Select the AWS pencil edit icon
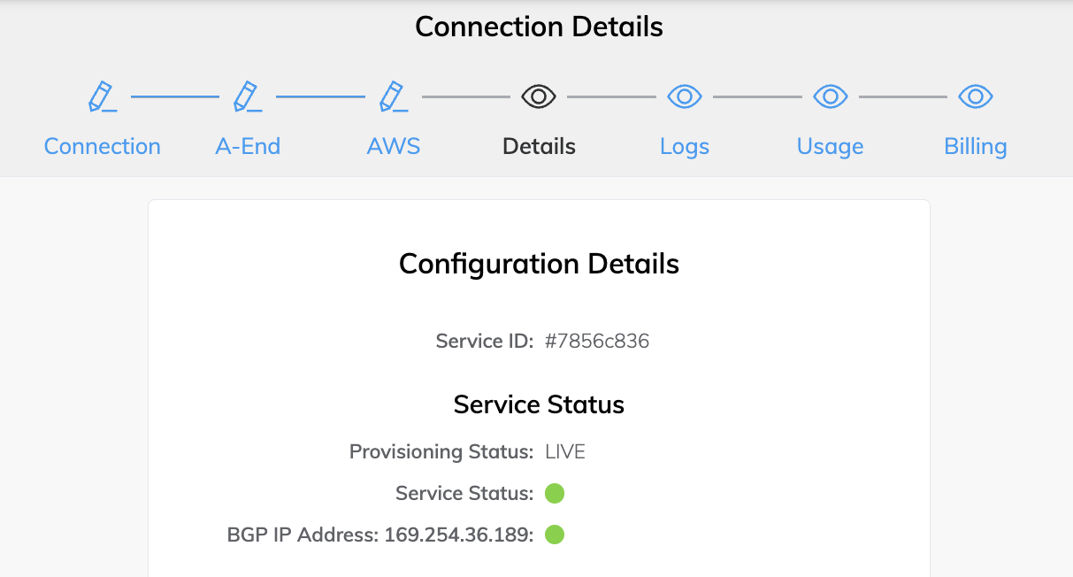The height and width of the screenshot is (577, 1073). 392,96
